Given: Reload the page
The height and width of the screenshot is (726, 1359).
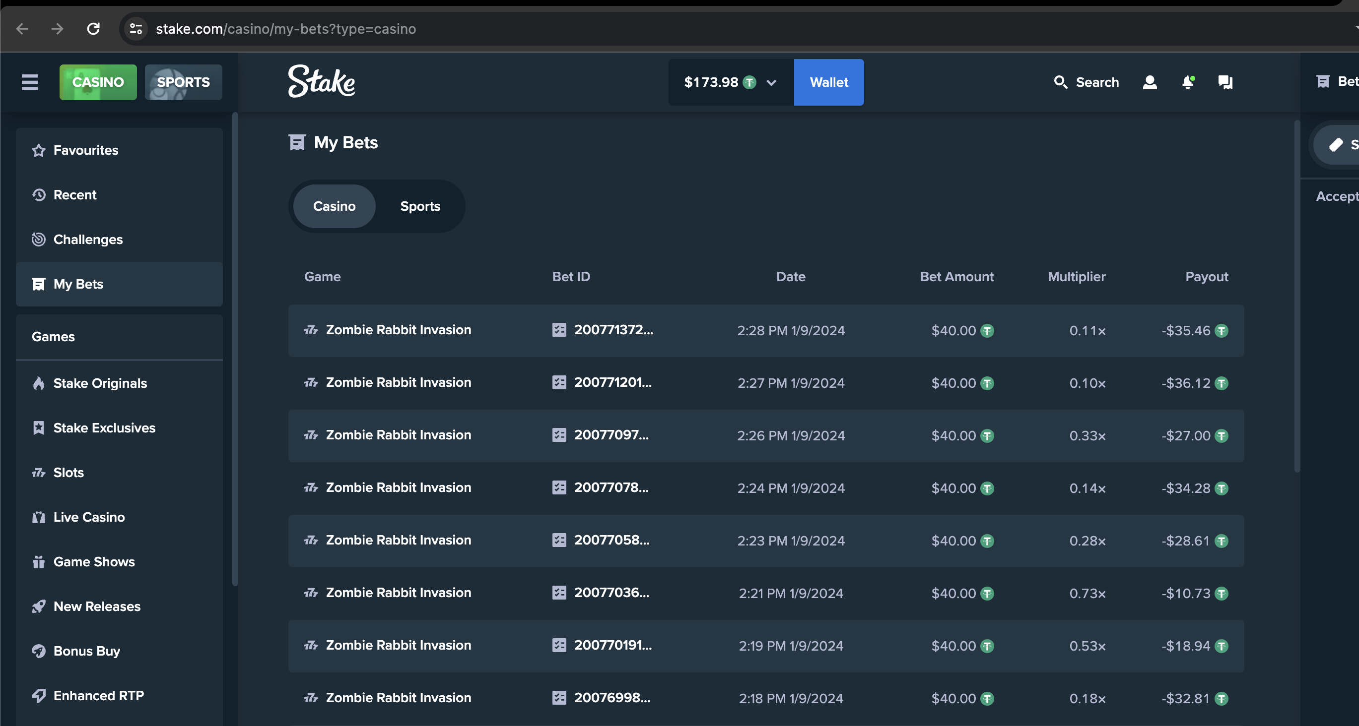Looking at the screenshot, I should click(x=93, y=28).
